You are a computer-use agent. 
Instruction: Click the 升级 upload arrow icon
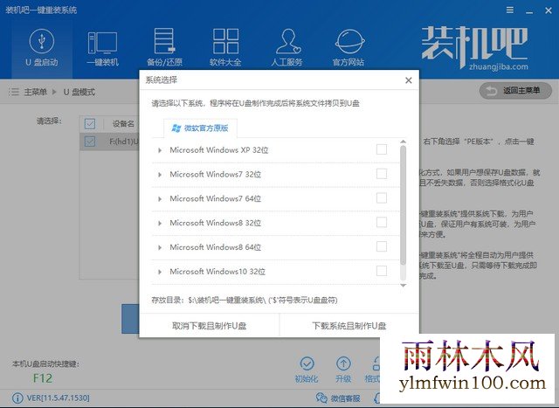[x=343, y=363]
